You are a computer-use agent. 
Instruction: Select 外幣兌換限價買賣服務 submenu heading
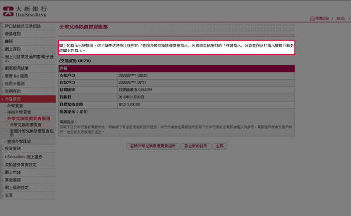(29, 119)
